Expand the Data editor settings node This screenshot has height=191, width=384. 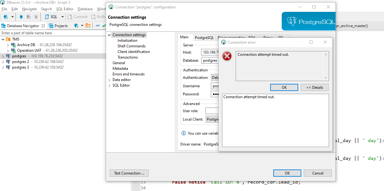point(109,80)
